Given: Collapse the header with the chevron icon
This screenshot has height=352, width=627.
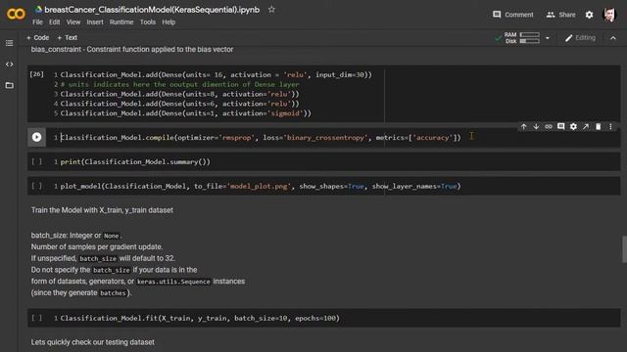Looking at the screenshot, I should [613, 38].
